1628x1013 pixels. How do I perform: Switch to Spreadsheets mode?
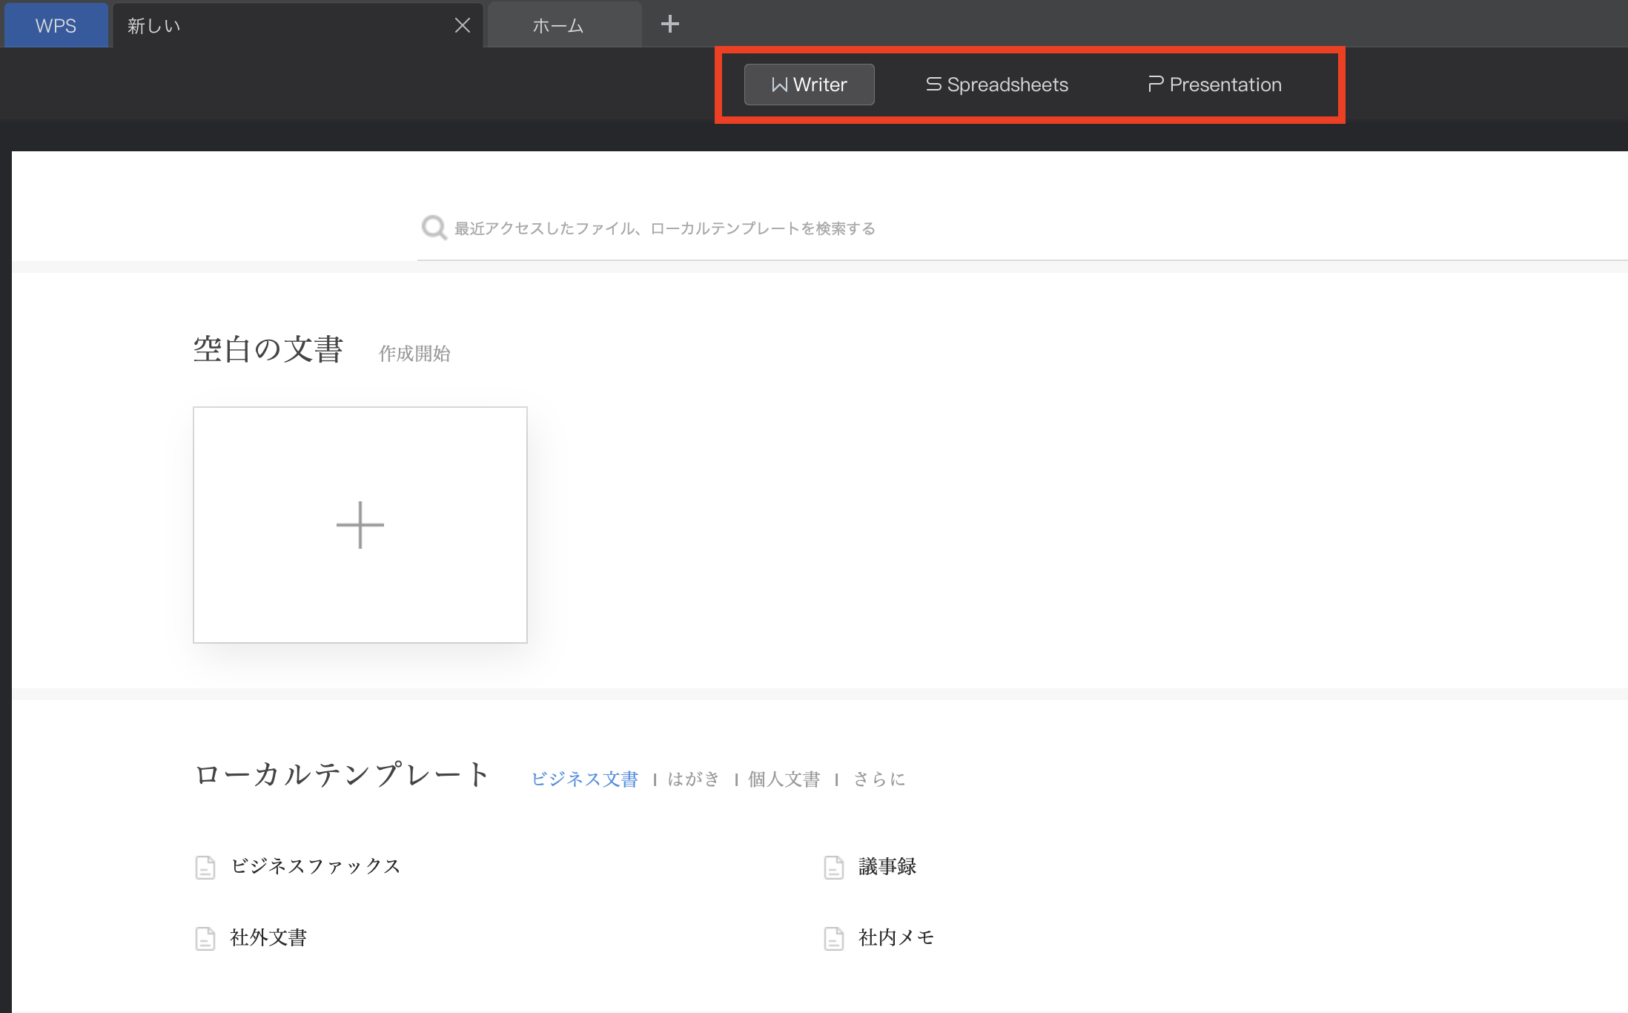(997, 85)
